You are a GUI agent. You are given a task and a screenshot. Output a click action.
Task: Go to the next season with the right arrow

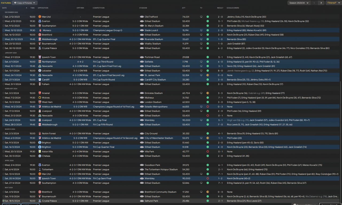pos(321,3)
